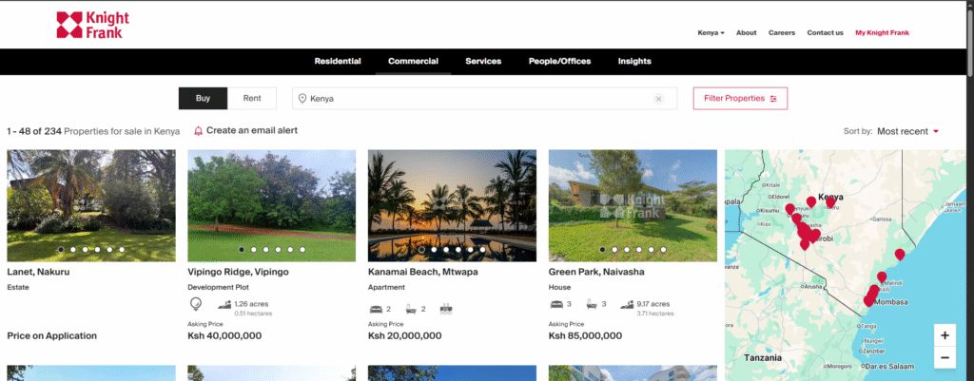Click the Knight Frank logo
Screen dimensions: 974x381
(x=92, y=26)
